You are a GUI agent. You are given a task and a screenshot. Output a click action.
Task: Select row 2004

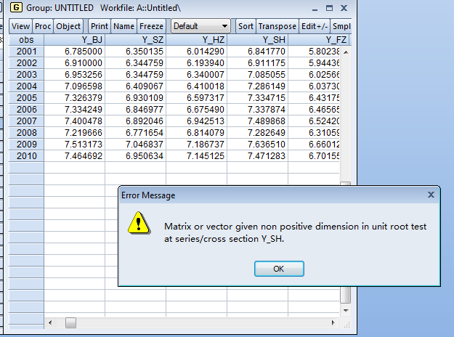tap(26, 86)
